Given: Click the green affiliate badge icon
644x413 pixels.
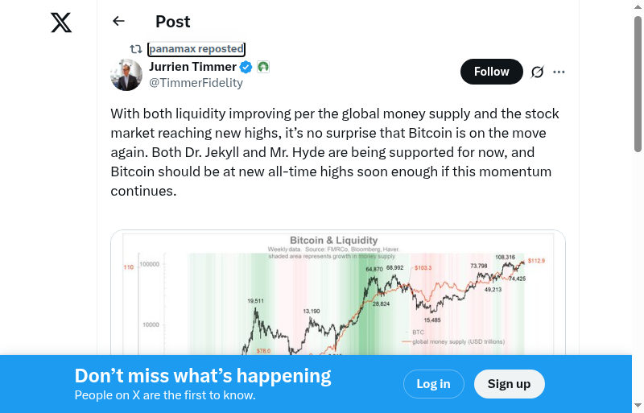Looking at the screenshot, I should point(263,67).
